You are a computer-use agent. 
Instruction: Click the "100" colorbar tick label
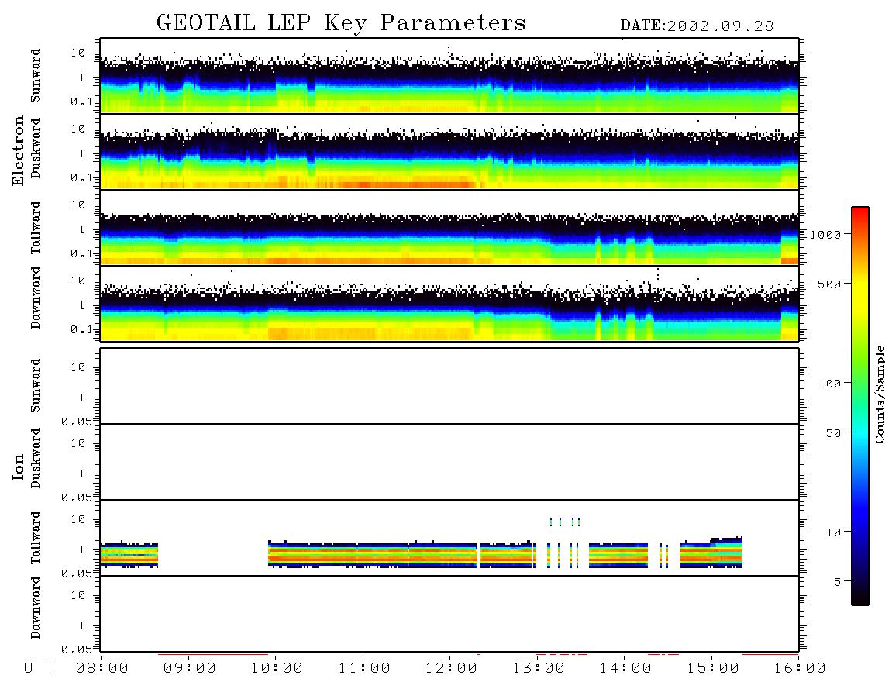point(830,384)
